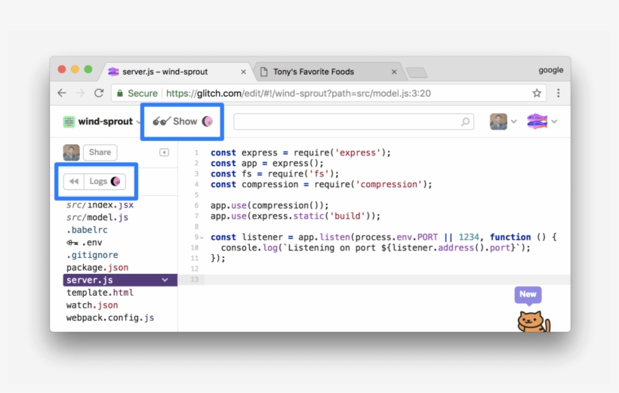
Task: Open the Chrome three-dot menu
Action: [558, 94]
